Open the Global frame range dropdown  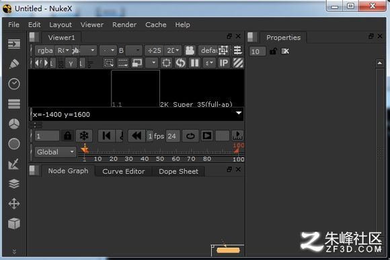pos(55,152)
